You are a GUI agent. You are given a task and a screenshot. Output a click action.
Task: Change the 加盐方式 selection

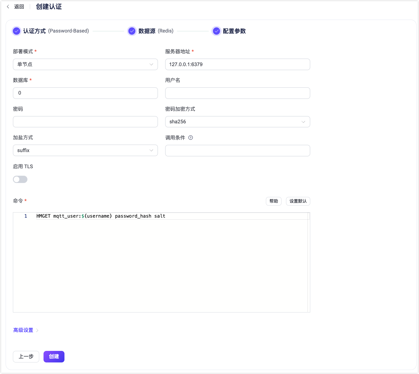(x=85, y=150)
